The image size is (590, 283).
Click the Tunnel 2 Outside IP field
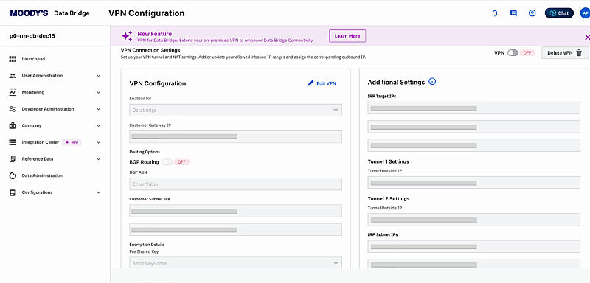pyautogui.click(x=473, y=220)
